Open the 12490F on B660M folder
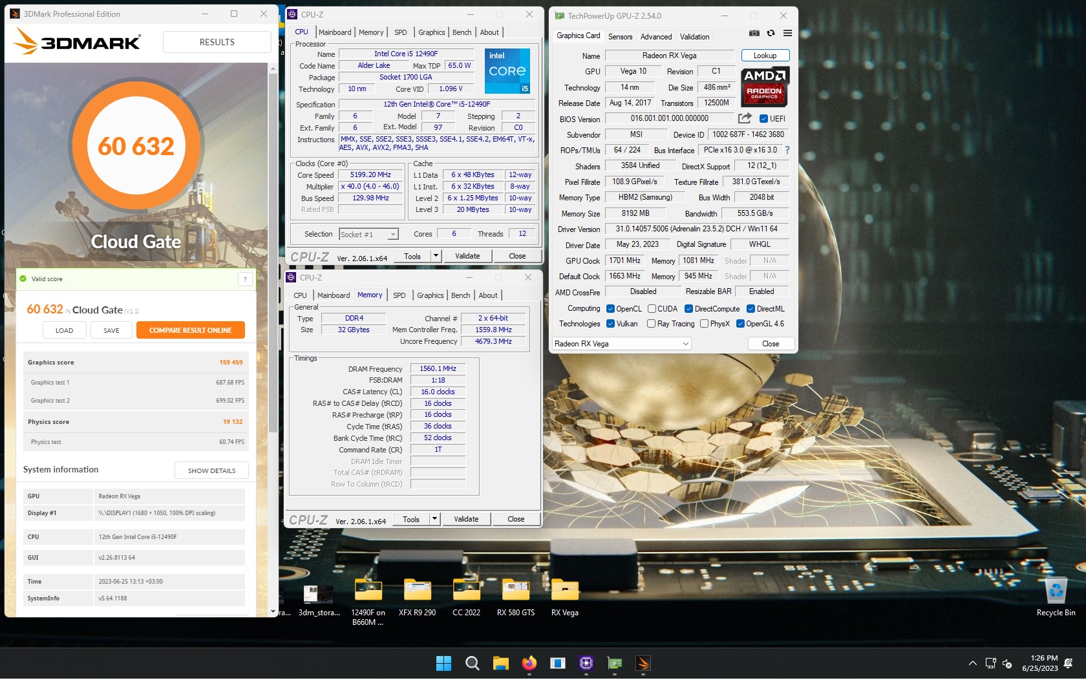This screenshot has height=698, width=1086. click(368, 602)
